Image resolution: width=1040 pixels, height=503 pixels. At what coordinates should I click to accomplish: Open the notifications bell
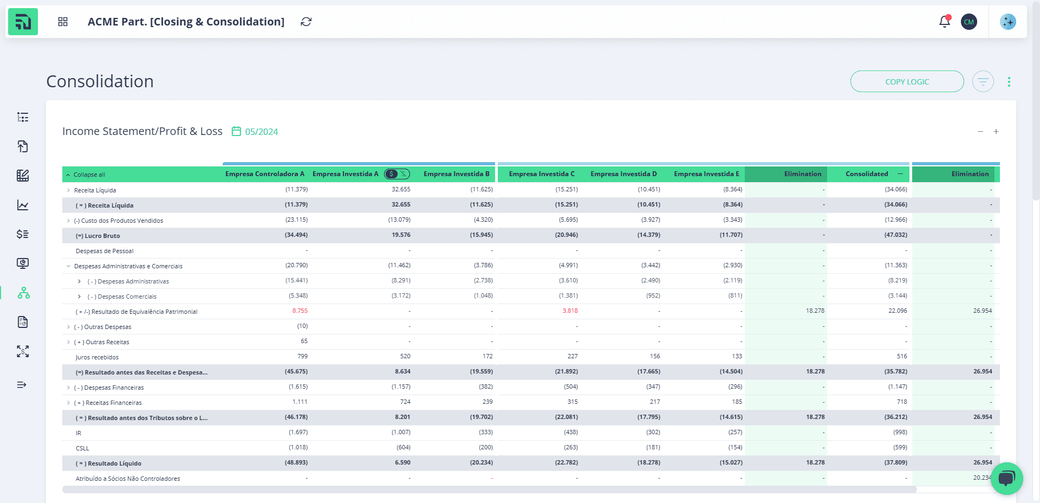pyautogui.click(x=945, y=22)
